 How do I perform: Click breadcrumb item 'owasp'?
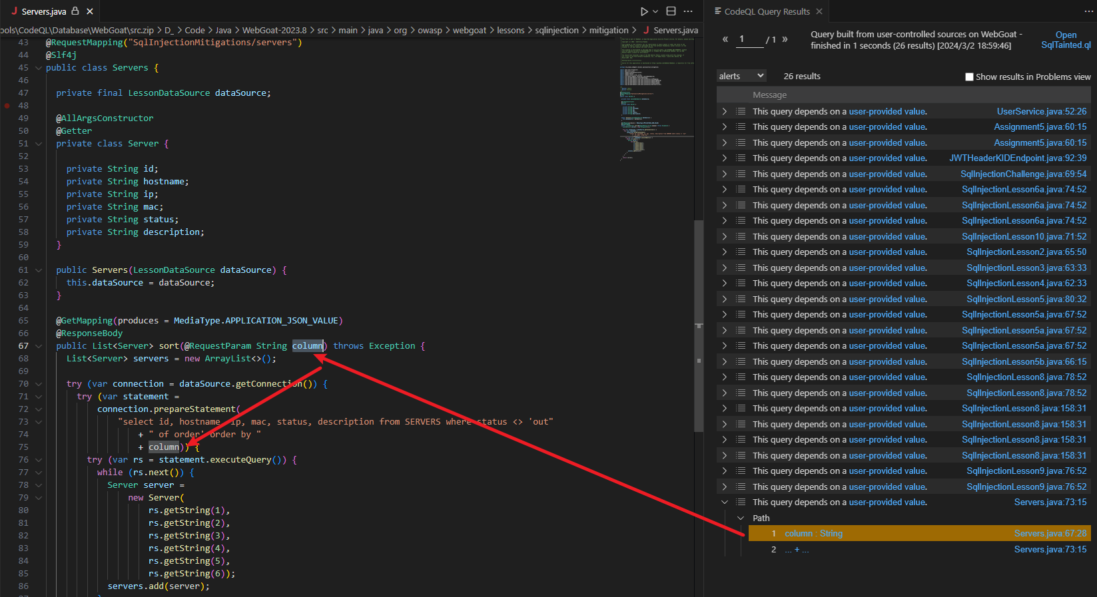(x=430, y=30)
